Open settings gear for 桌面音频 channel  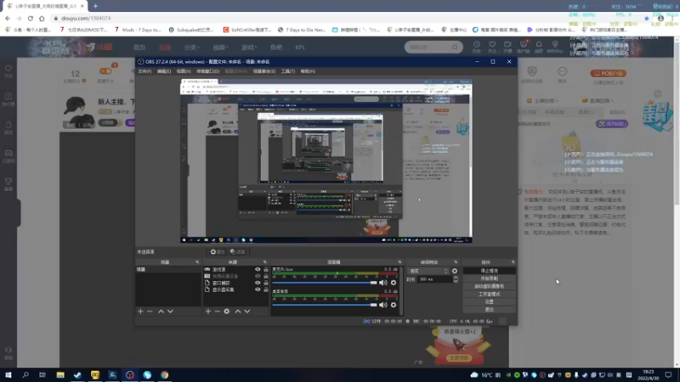(394, 305)
